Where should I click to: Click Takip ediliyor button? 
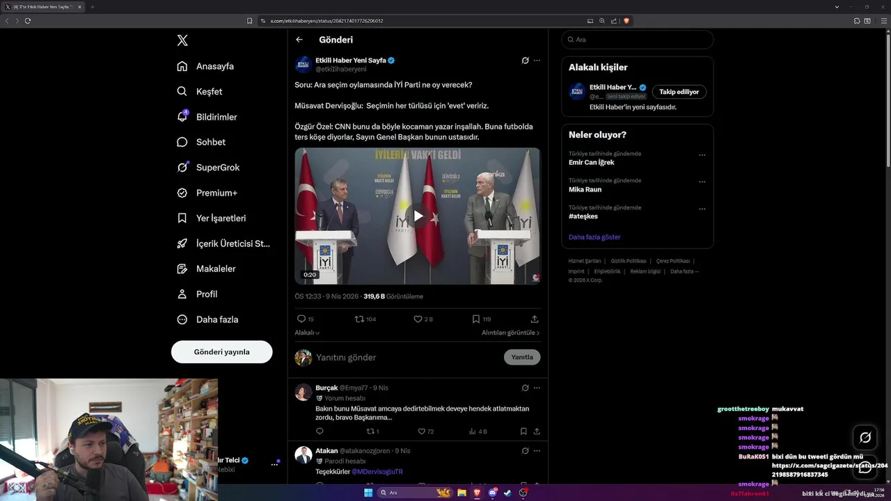click(x=679, y=92)
